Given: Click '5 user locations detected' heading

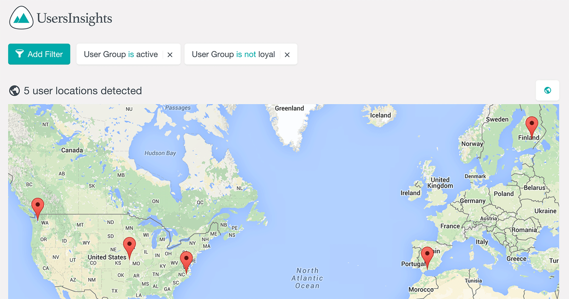Looking at the screenshot, I should coord(83,91).
